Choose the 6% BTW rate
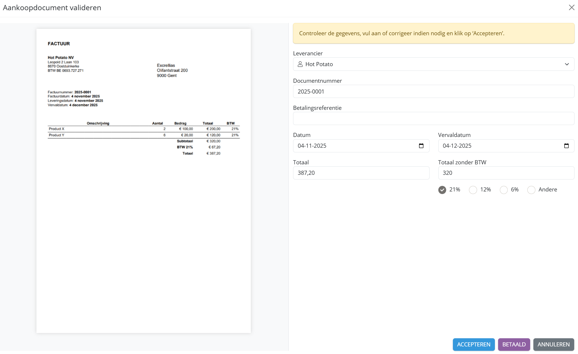The height and width of the screenshot is (354, 578). coord(504,190)
